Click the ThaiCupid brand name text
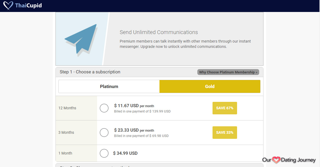 (x=29, y=6)
